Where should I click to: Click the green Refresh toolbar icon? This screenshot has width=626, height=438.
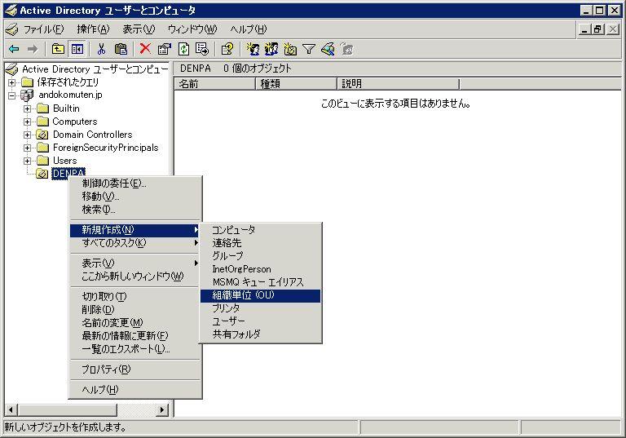183,49
